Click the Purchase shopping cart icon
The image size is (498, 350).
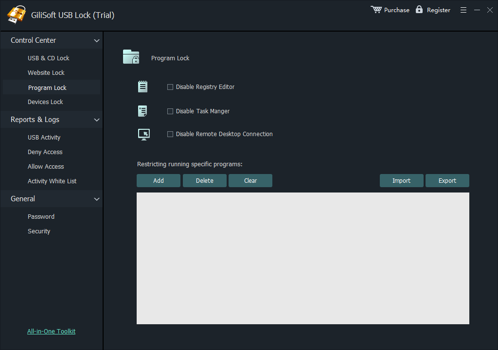tap(376, 10)
